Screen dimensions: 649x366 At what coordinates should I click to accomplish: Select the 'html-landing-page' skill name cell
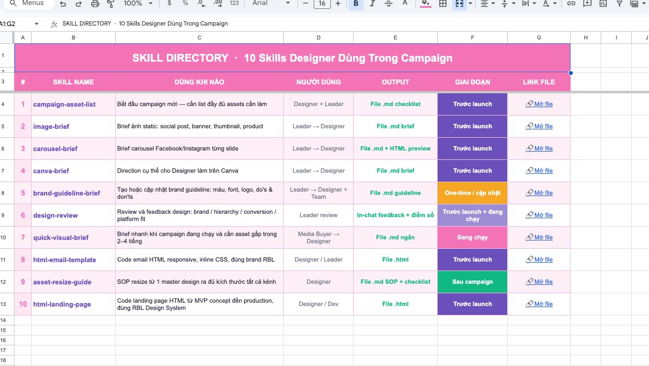(x=73, y=304)
